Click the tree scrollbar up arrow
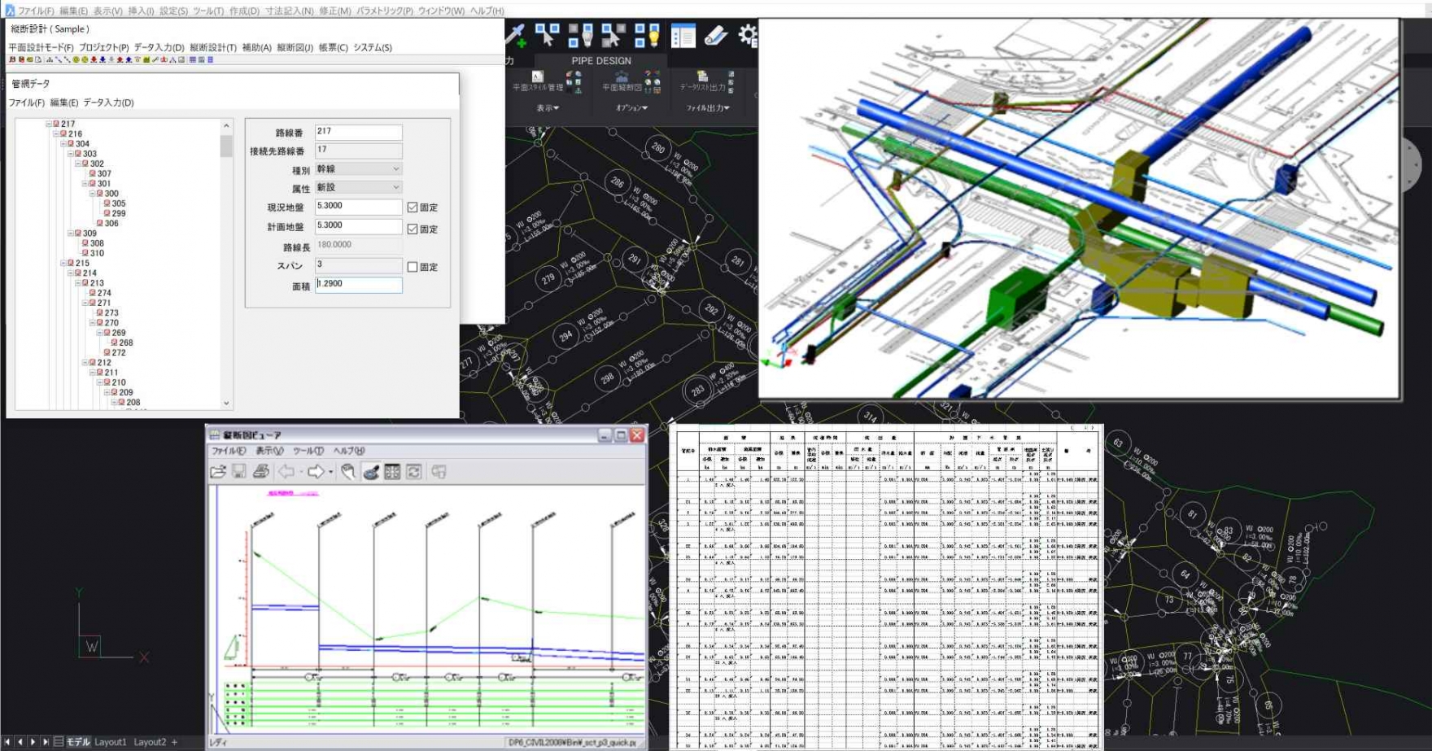The height and width of the screenshot is (751, 1432). click(x=226, y=126)
